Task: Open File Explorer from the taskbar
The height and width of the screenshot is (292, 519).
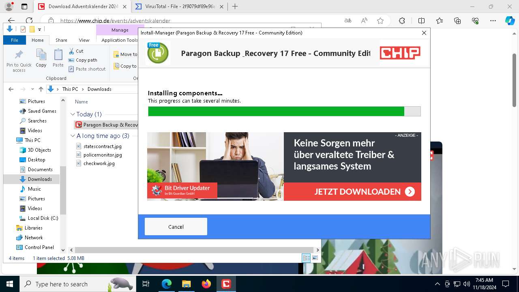Action: (x=187, y=284)
